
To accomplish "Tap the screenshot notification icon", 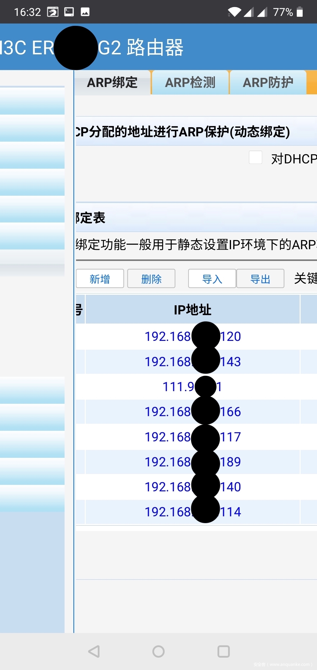I will [53, 12].
